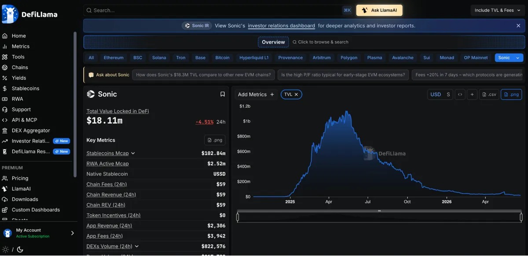
Task: Dismiss the Sonic IR banner
Action: tap(518, 26)
